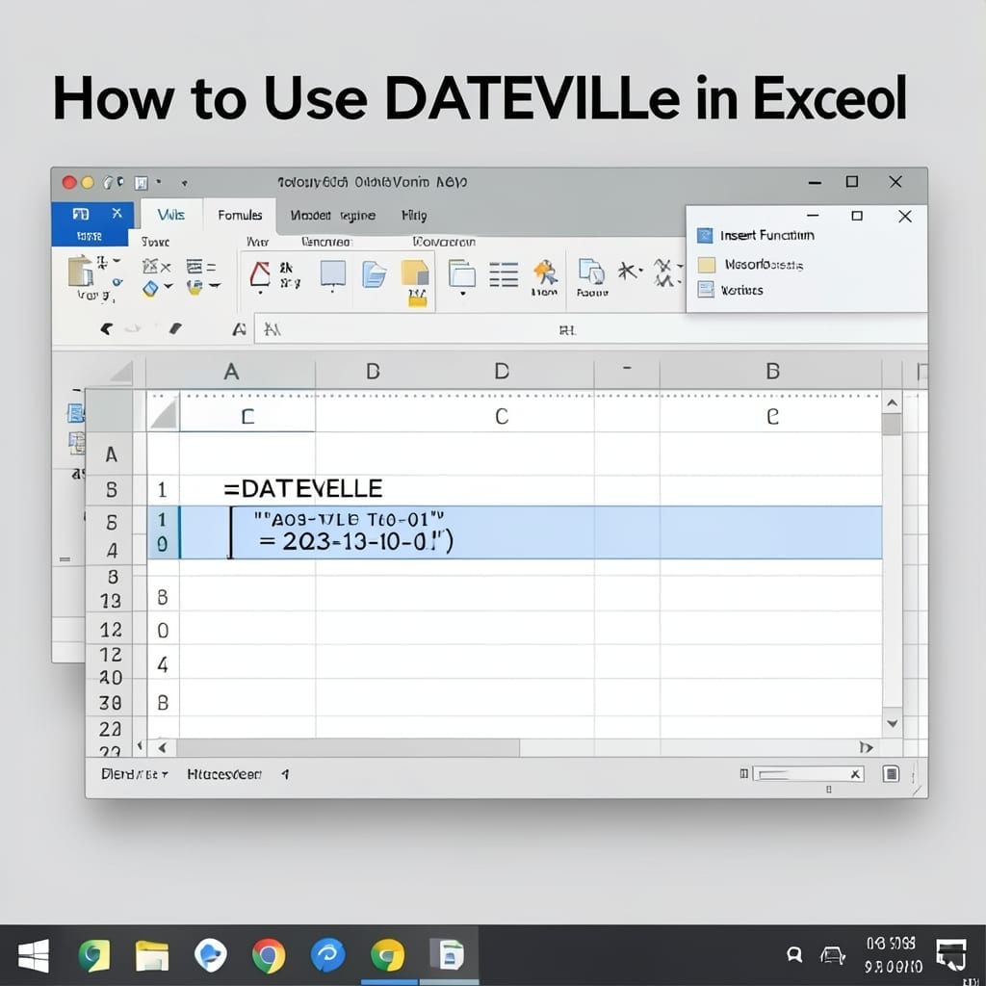
Task: Click the taskbar search magnifier icon
Action: click(x=794, y=955)
